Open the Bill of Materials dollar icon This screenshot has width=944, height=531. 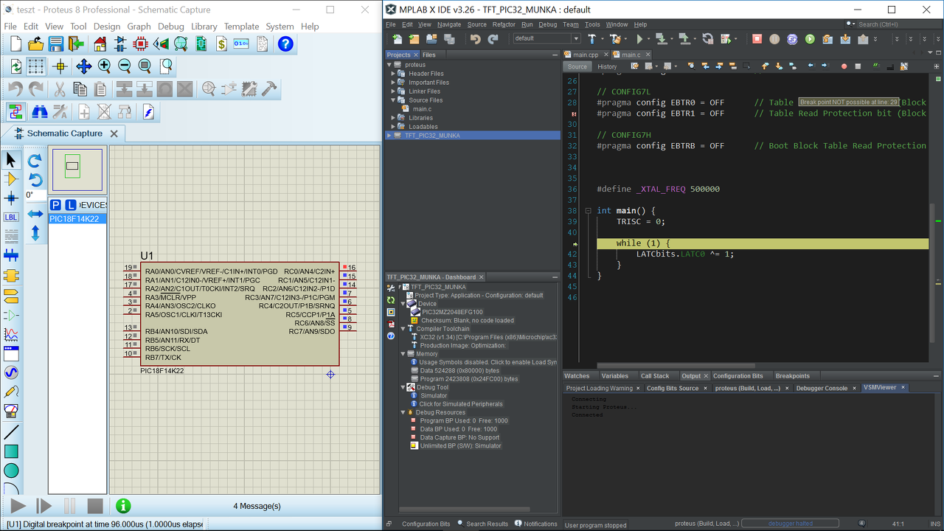221,44
